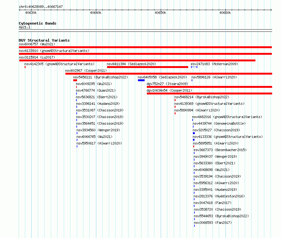The height and width of the screenshot is (238, 281).
Task: Click the nsv6006757 (Wu2021) variant label
Action: (x=37, y=44)
